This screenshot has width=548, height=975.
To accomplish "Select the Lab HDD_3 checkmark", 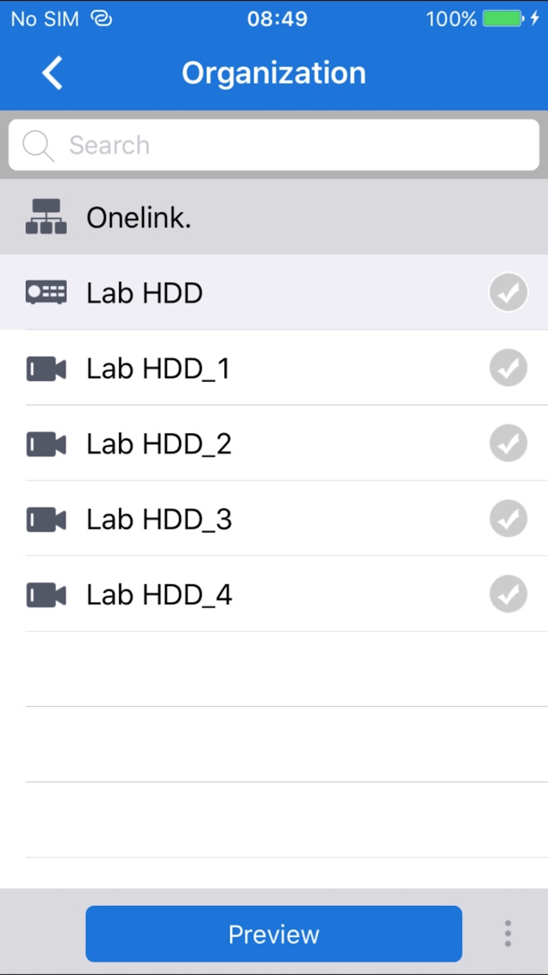I will click(509, 519).
